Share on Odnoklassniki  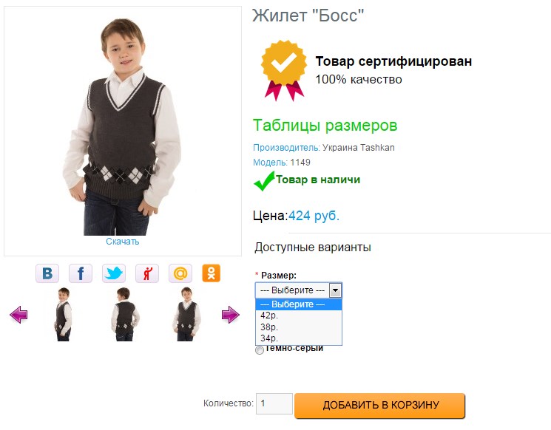point(212,273)
